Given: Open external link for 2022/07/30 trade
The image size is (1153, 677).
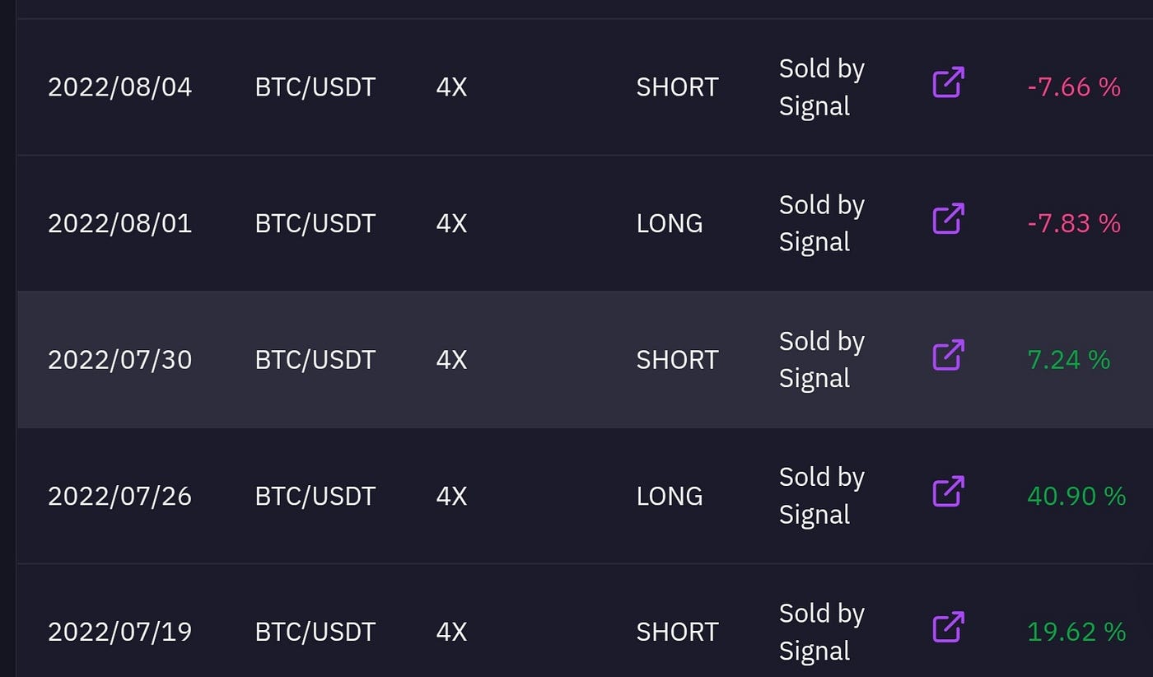Looking at the screenshot, I should pyautogui.click(x=948, y=355).
